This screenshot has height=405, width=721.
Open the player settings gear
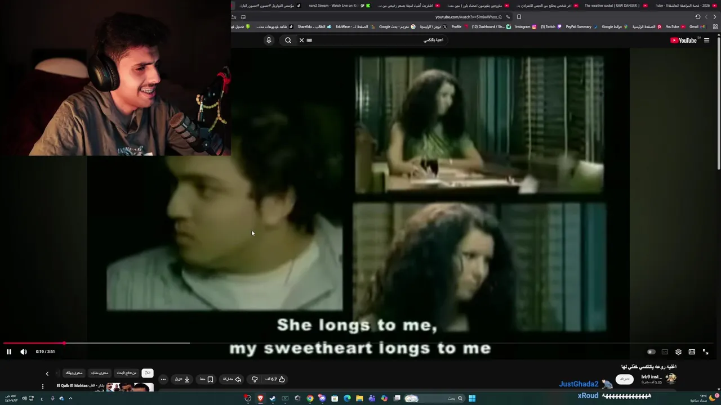click(678, 352)
